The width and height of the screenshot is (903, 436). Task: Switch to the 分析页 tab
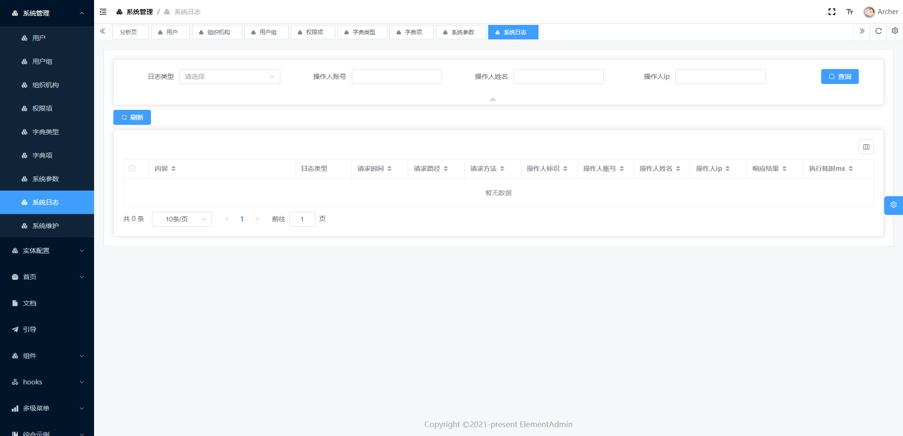pos(131,32)
